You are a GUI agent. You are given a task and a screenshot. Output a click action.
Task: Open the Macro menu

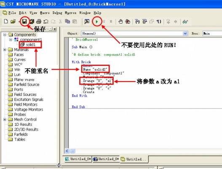(45, 13)
